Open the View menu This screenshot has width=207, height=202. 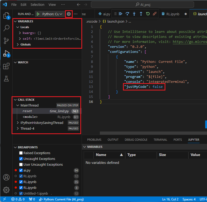pos(52,5)
